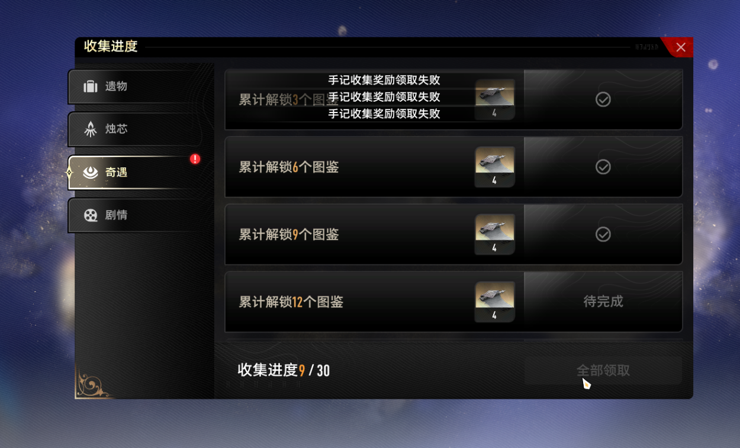The width and height of the screenshot is (740, 448).
Task: Click the 累计解锁12个图鉴 task label
Action: [291, 302]
